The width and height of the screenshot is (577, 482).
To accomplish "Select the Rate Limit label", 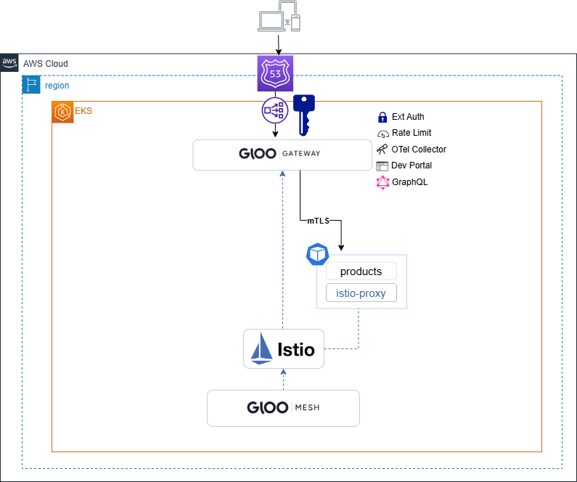I will tap(412, 132).
